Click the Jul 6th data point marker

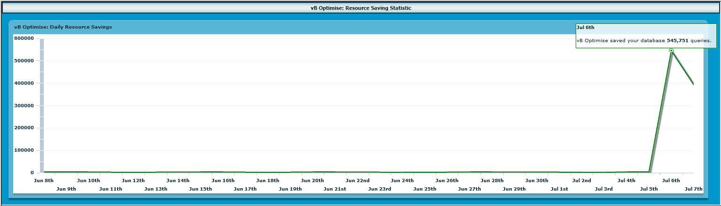tap(671, 51)
